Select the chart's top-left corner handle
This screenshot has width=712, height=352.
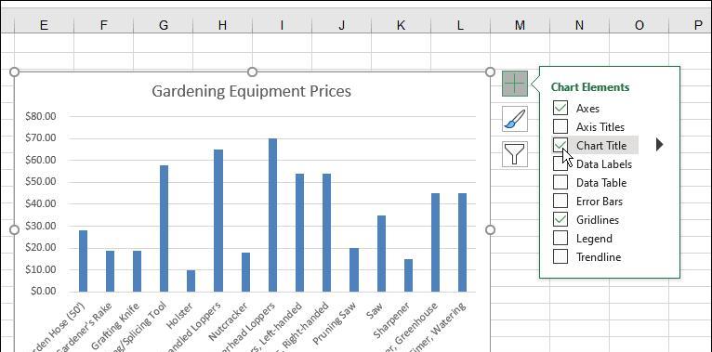(15, 72)
